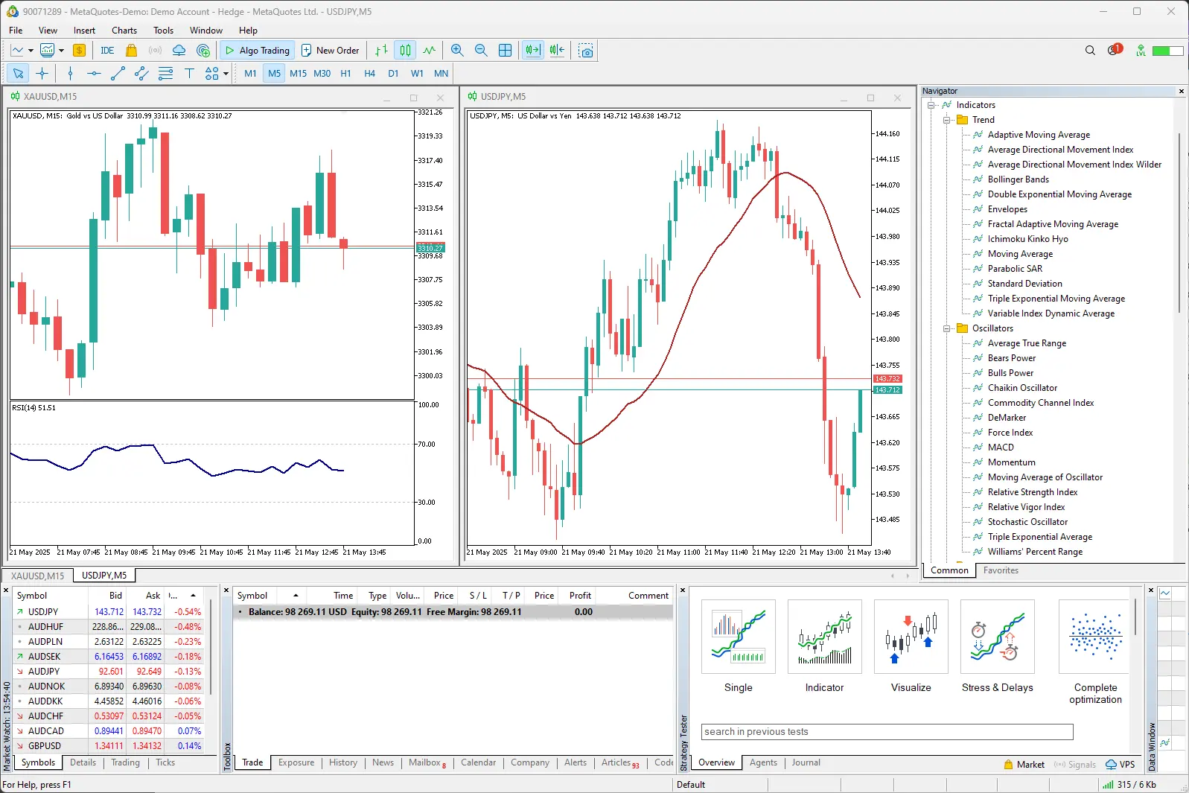The width and height of the screenshot is (1189, 793).
Task: Take a chart screenshot with camera icon
Action: [586, 51]
